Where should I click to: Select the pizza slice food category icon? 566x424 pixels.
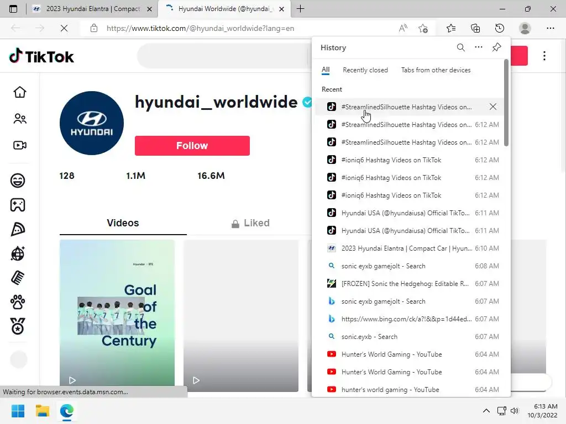18,229
